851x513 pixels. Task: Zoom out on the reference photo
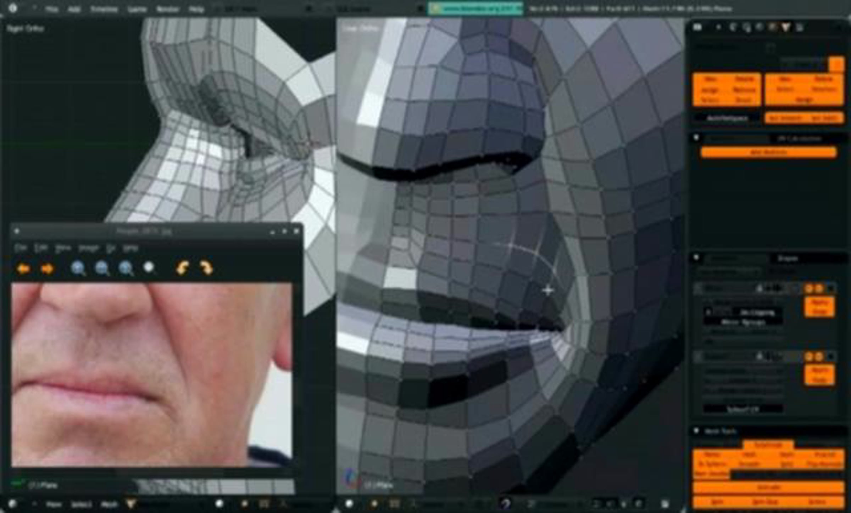102,269
